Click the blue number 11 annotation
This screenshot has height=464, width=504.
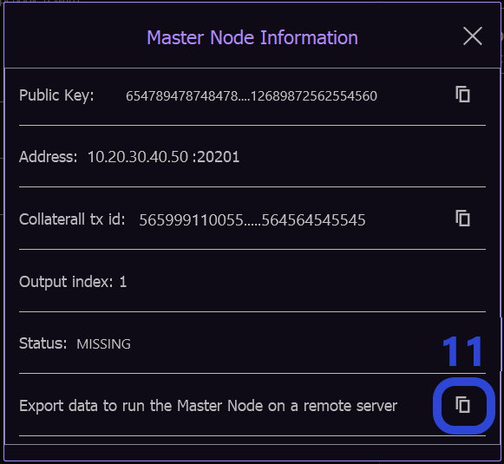tap(461, 351)
